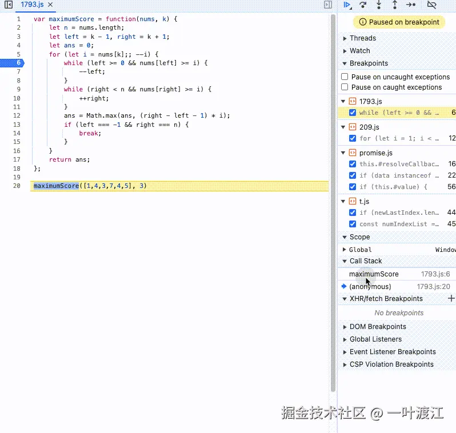Expand the DOM Breakpoints section
The image size is (456, 433).
pos(345,327)
